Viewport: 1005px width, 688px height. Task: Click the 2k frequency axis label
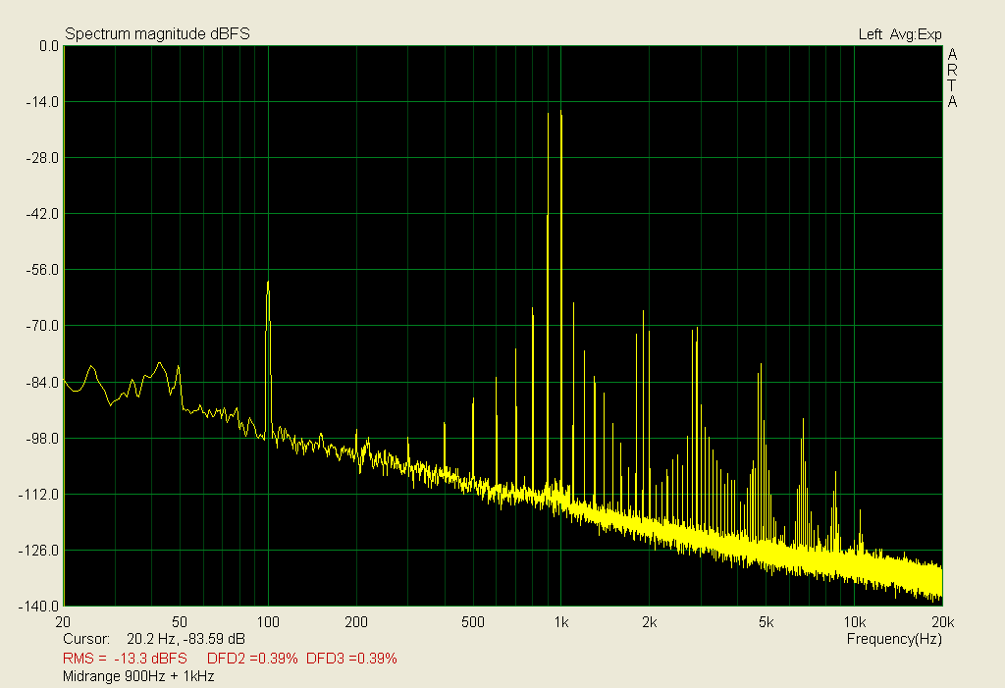tap(650, 622)
